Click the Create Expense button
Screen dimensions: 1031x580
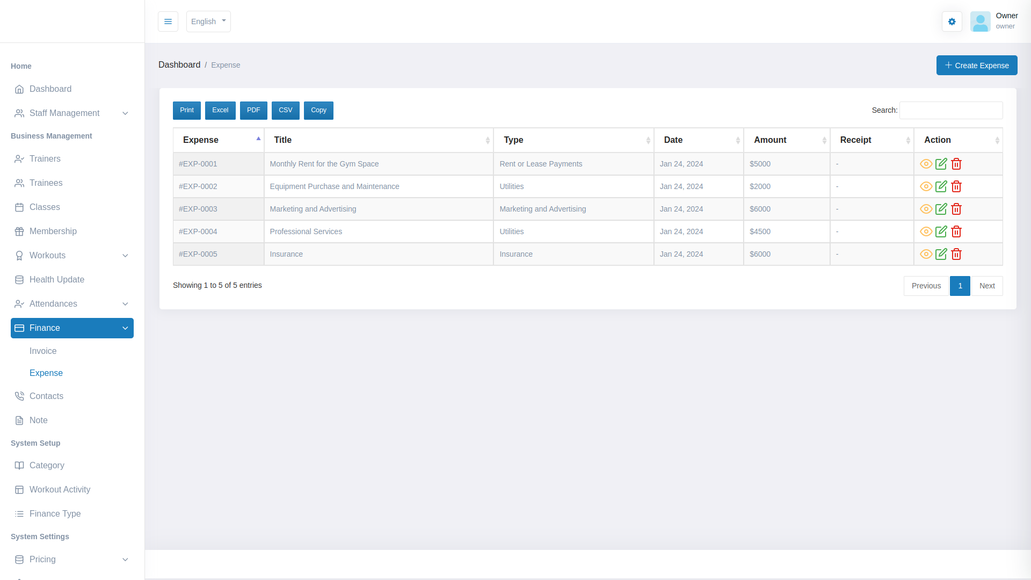click(x=976, y=66)
